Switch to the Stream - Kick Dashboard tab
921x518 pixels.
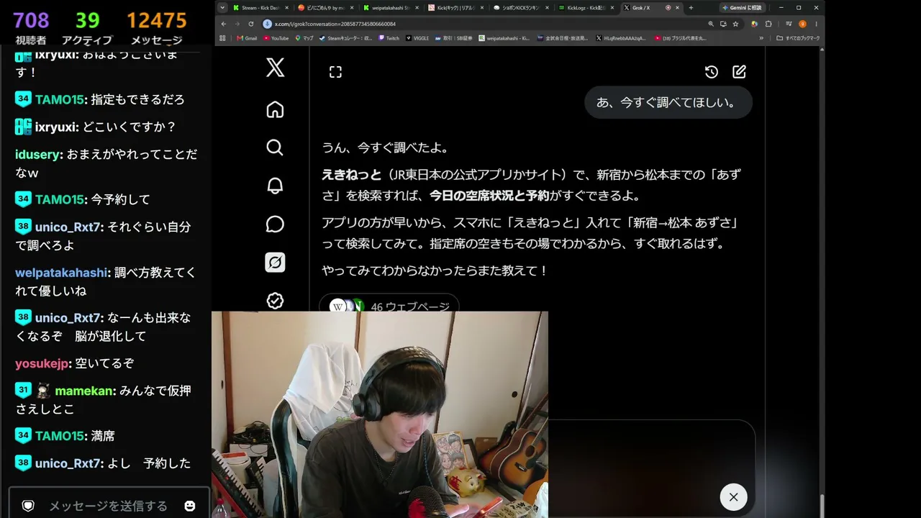tap(259, 8)
